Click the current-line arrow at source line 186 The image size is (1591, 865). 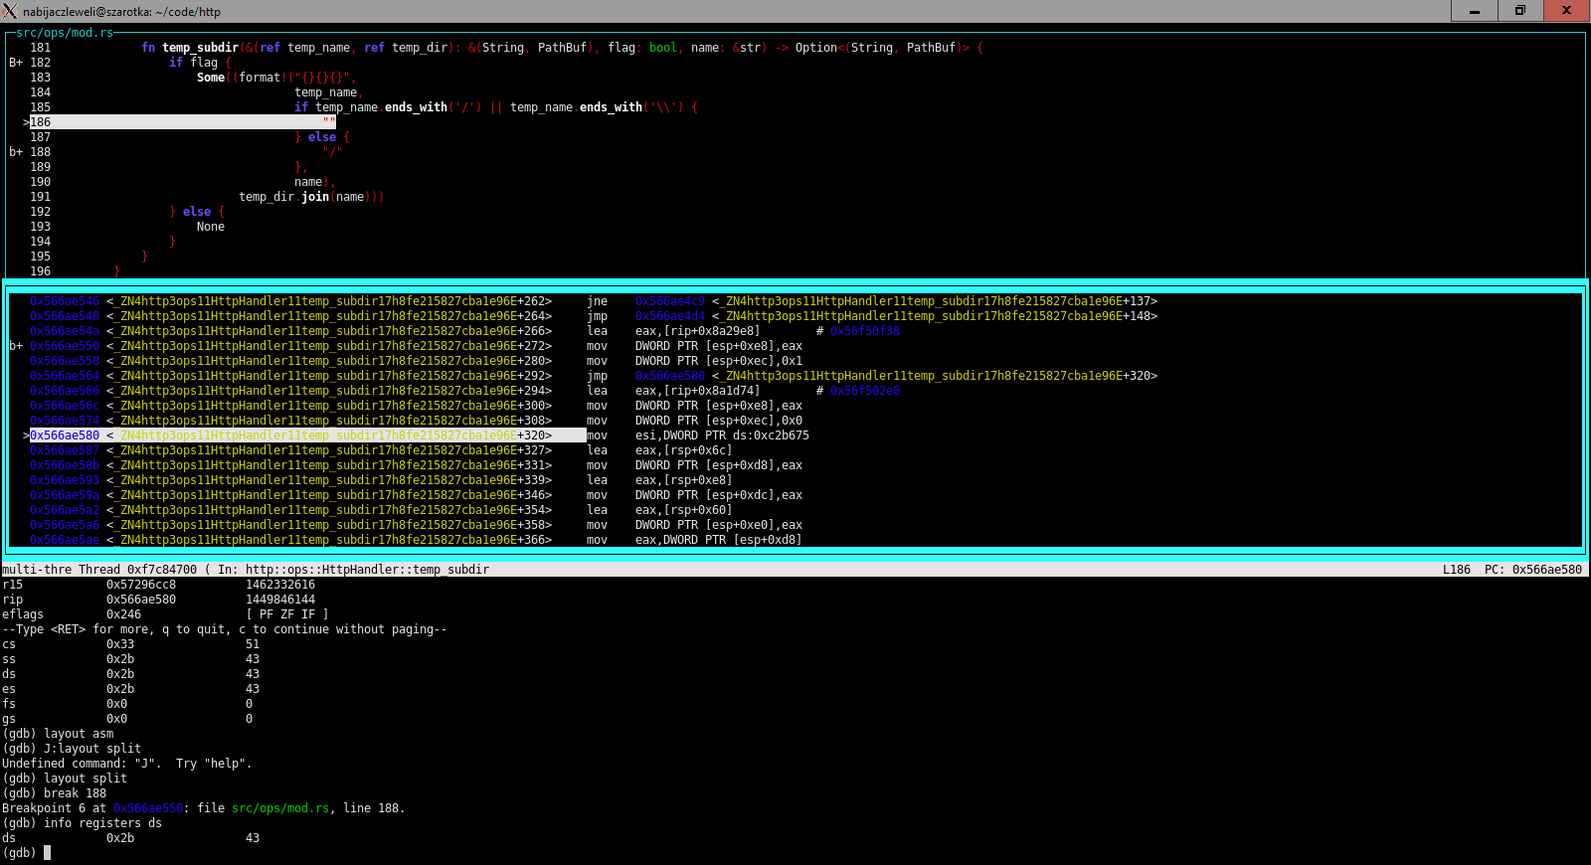click(26, 122)
